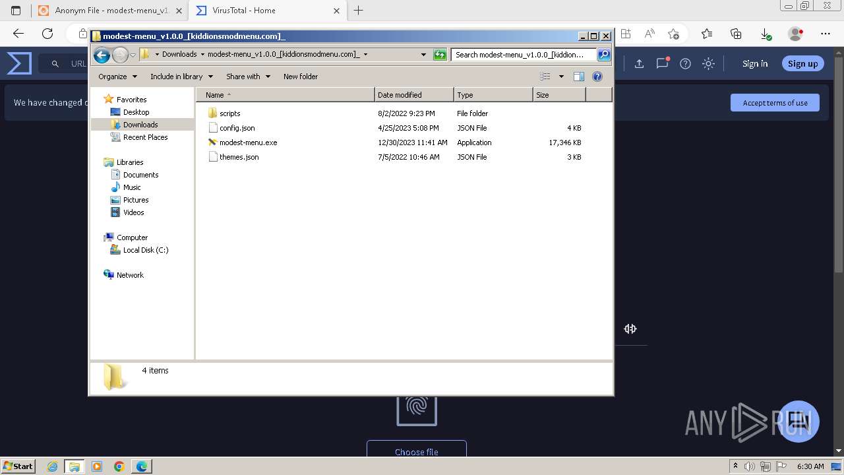Sort by the Size column header

[x=559, y=95]
